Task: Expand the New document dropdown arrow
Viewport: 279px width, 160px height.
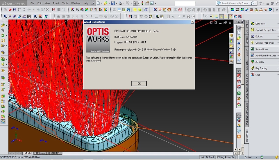Action: pyautogui.click(x=102, y=3)
